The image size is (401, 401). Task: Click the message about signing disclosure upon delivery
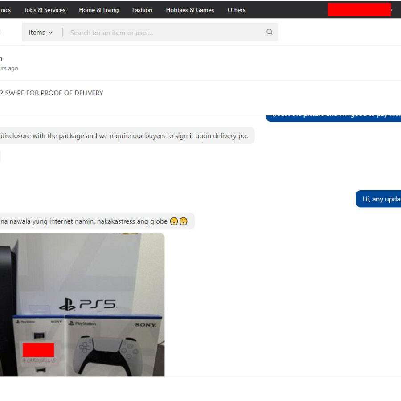[x=127, y=135]
